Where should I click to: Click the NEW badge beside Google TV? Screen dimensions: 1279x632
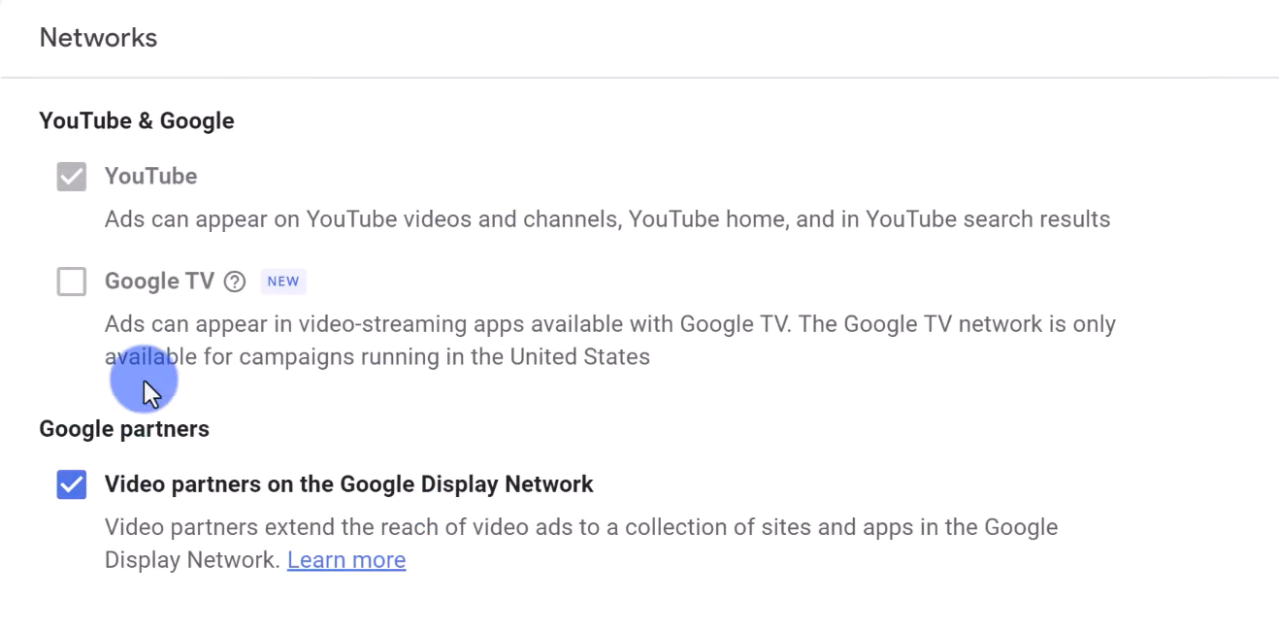click(x=283, y=282)
